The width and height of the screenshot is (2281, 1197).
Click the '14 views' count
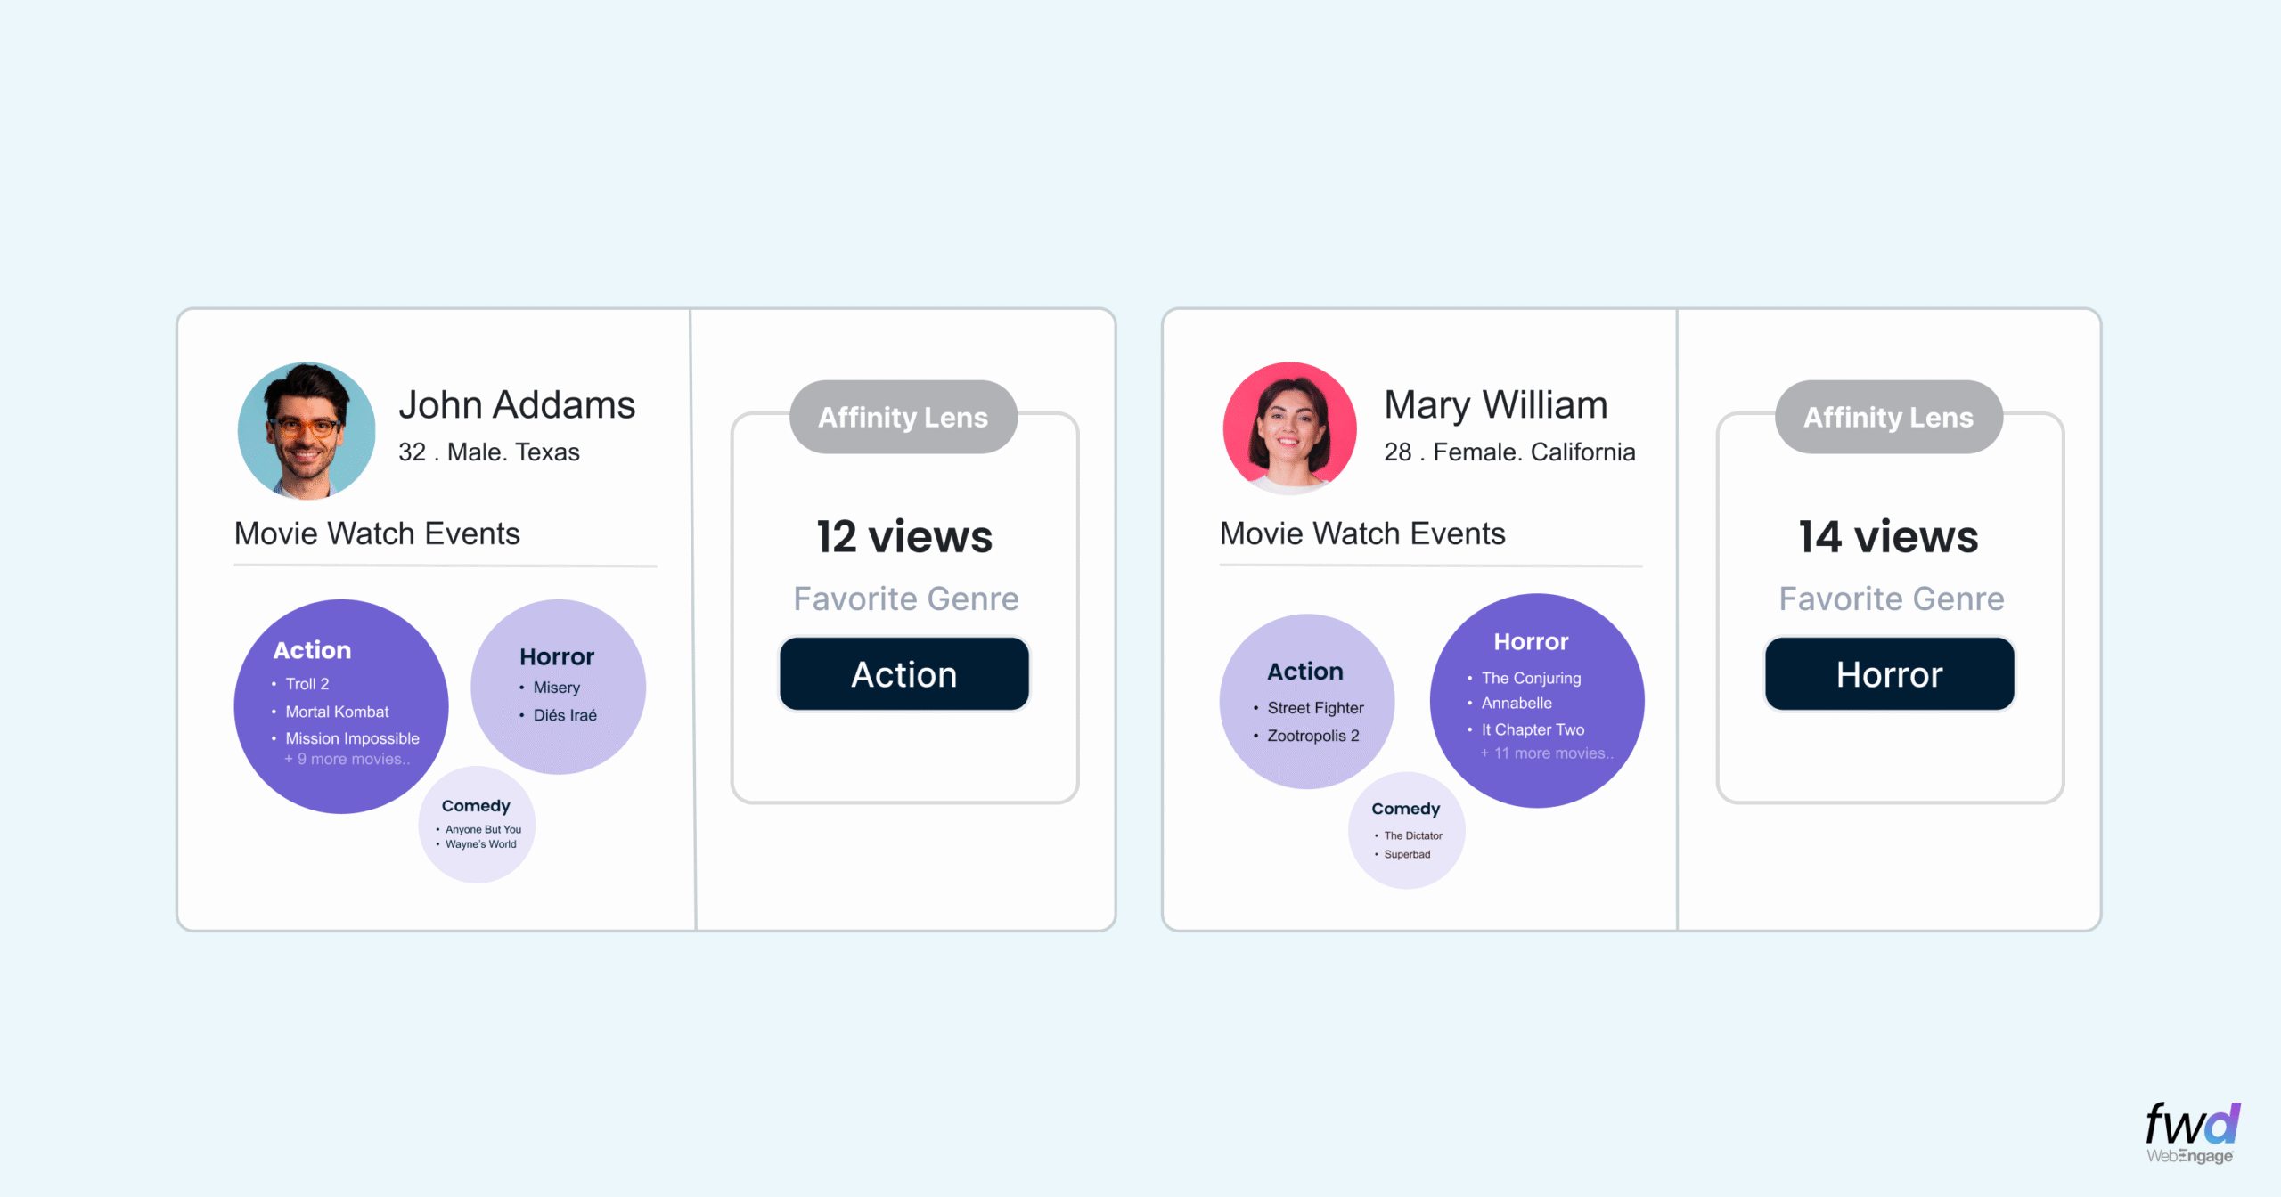point(1888,536)
